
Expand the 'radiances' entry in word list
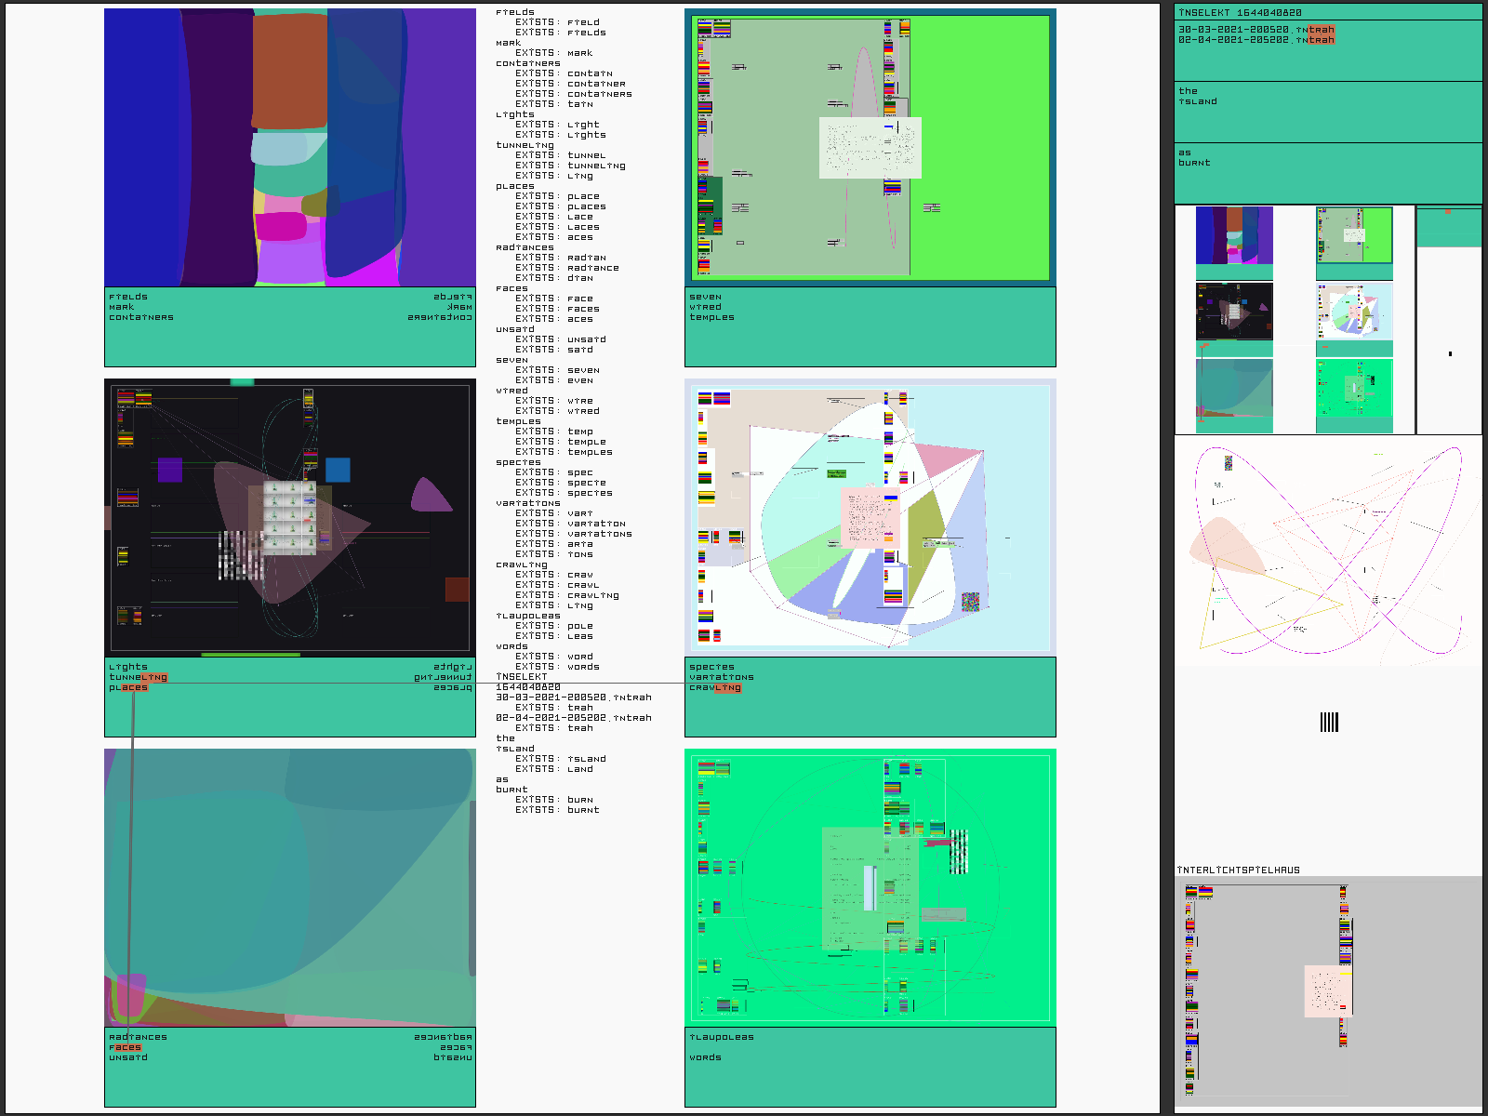[524, 247]
